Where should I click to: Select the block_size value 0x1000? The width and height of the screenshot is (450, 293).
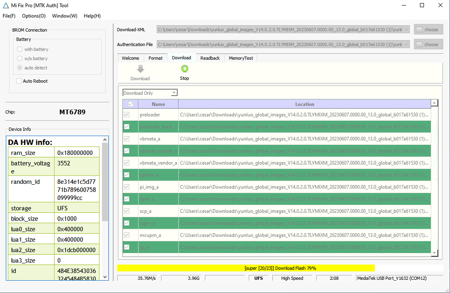67,219
